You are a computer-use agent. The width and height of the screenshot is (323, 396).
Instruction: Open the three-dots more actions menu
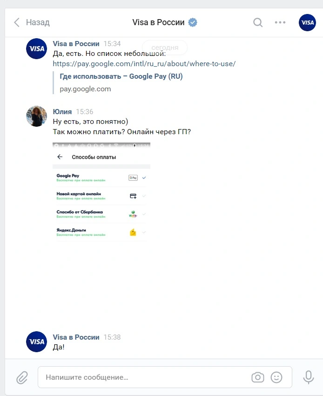tap(280, 22)
